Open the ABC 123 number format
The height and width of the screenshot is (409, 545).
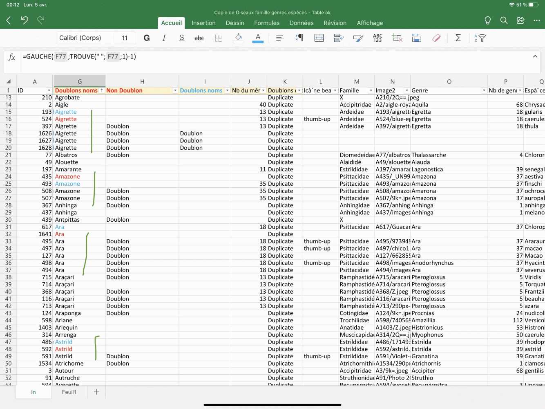coord(377,38)
